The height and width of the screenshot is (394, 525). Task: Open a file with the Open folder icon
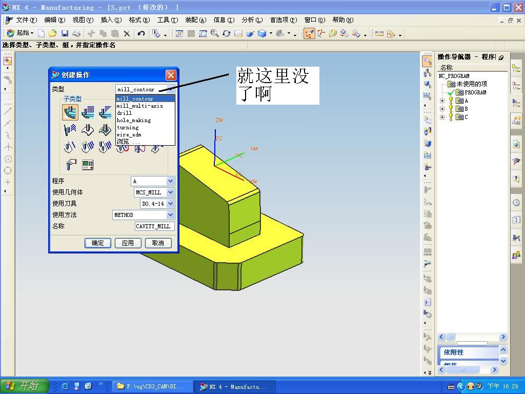[53, 33]
